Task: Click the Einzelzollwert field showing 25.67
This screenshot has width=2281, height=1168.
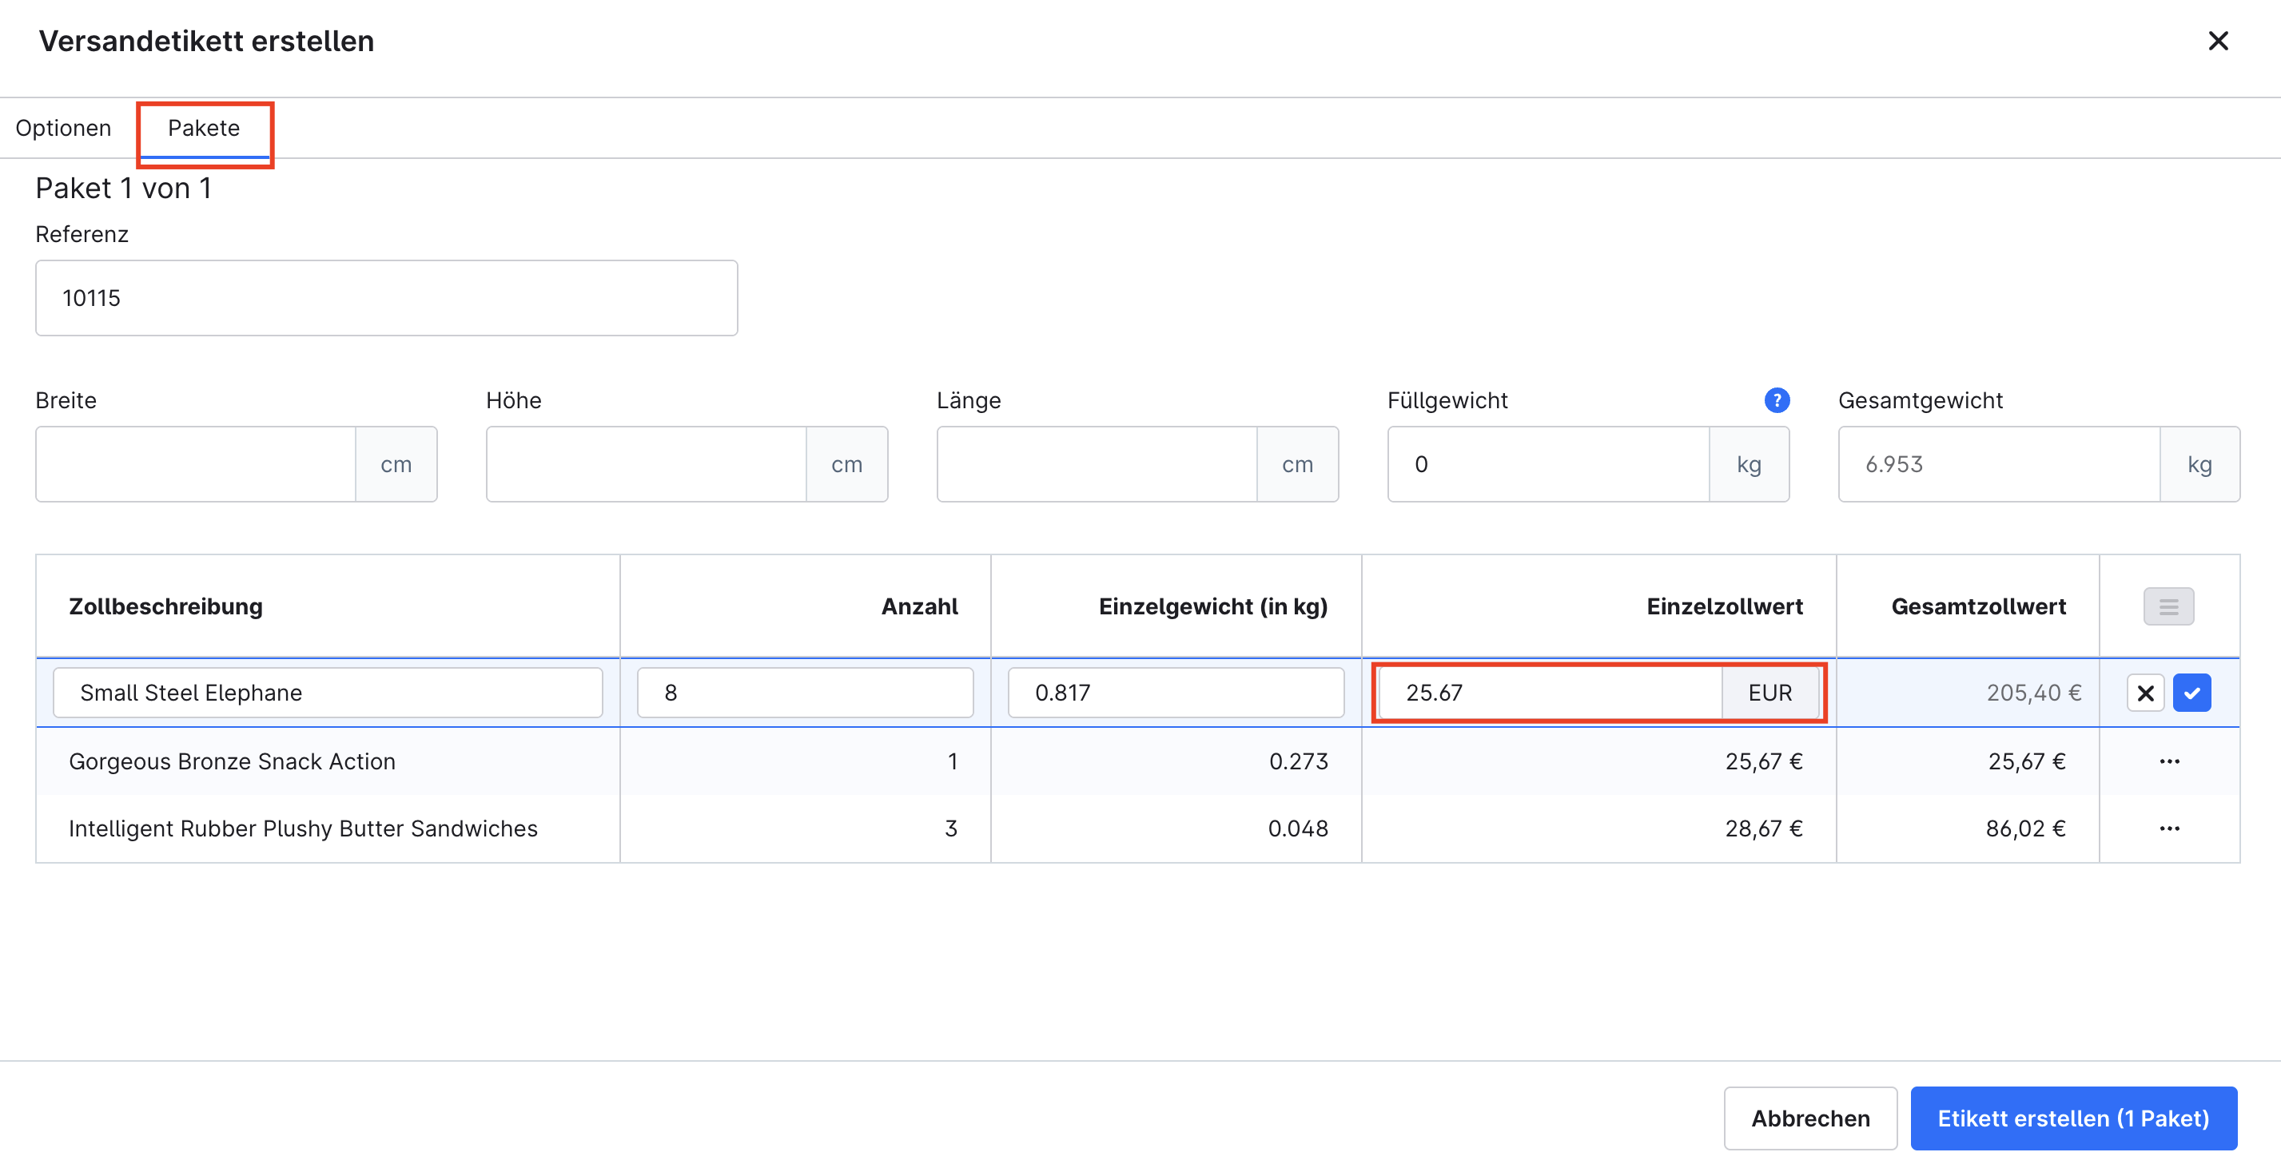Action: (x=1550, y=693)
